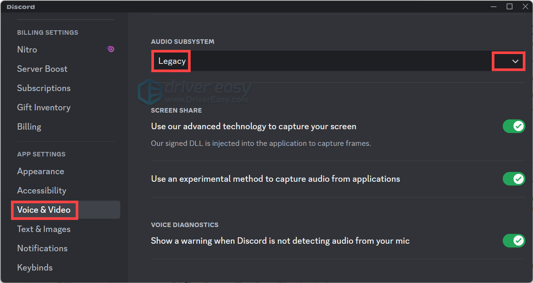This screenshot has height=283, width=533.
Task: Disable advanced technology screen capture toggle
Action: point(514,126)
